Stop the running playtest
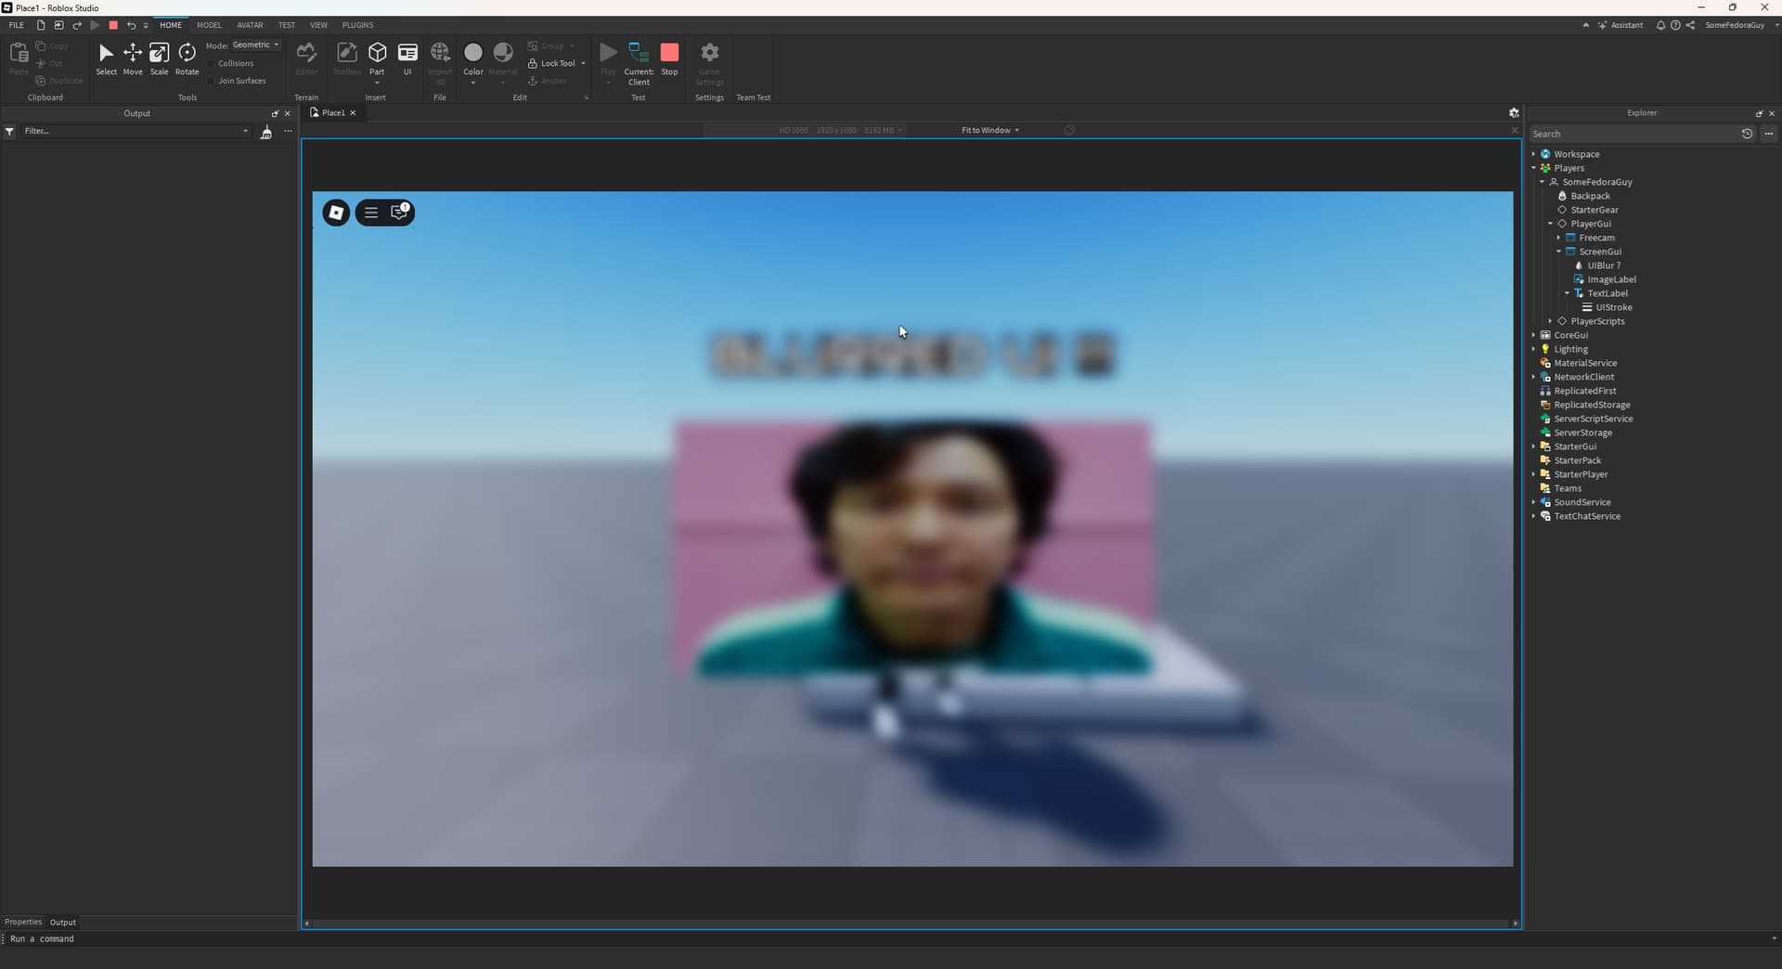The width and height of the screenshot is (1782, 969). pos(669,59)
